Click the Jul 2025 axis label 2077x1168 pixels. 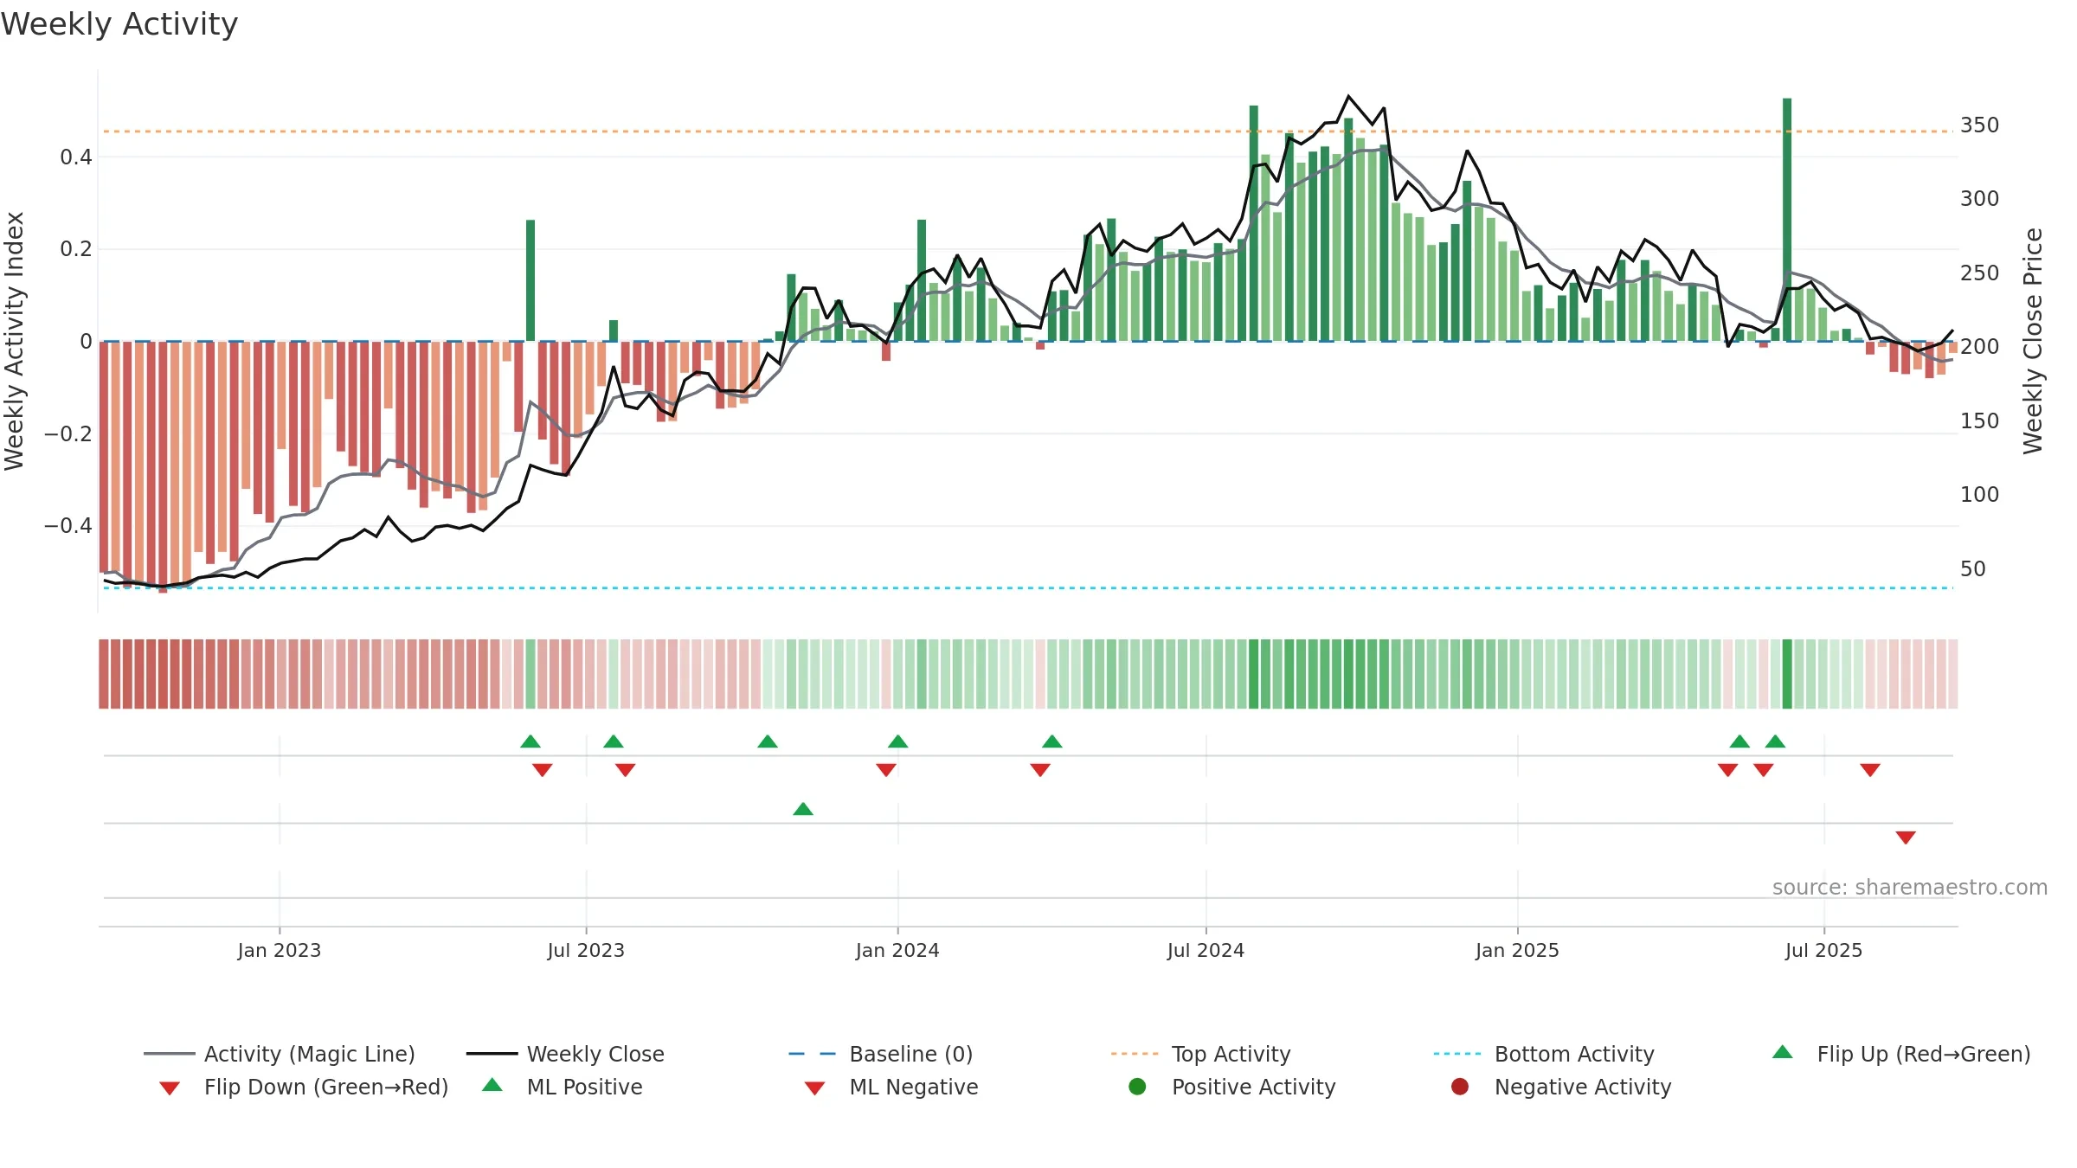pos(1823,950)
